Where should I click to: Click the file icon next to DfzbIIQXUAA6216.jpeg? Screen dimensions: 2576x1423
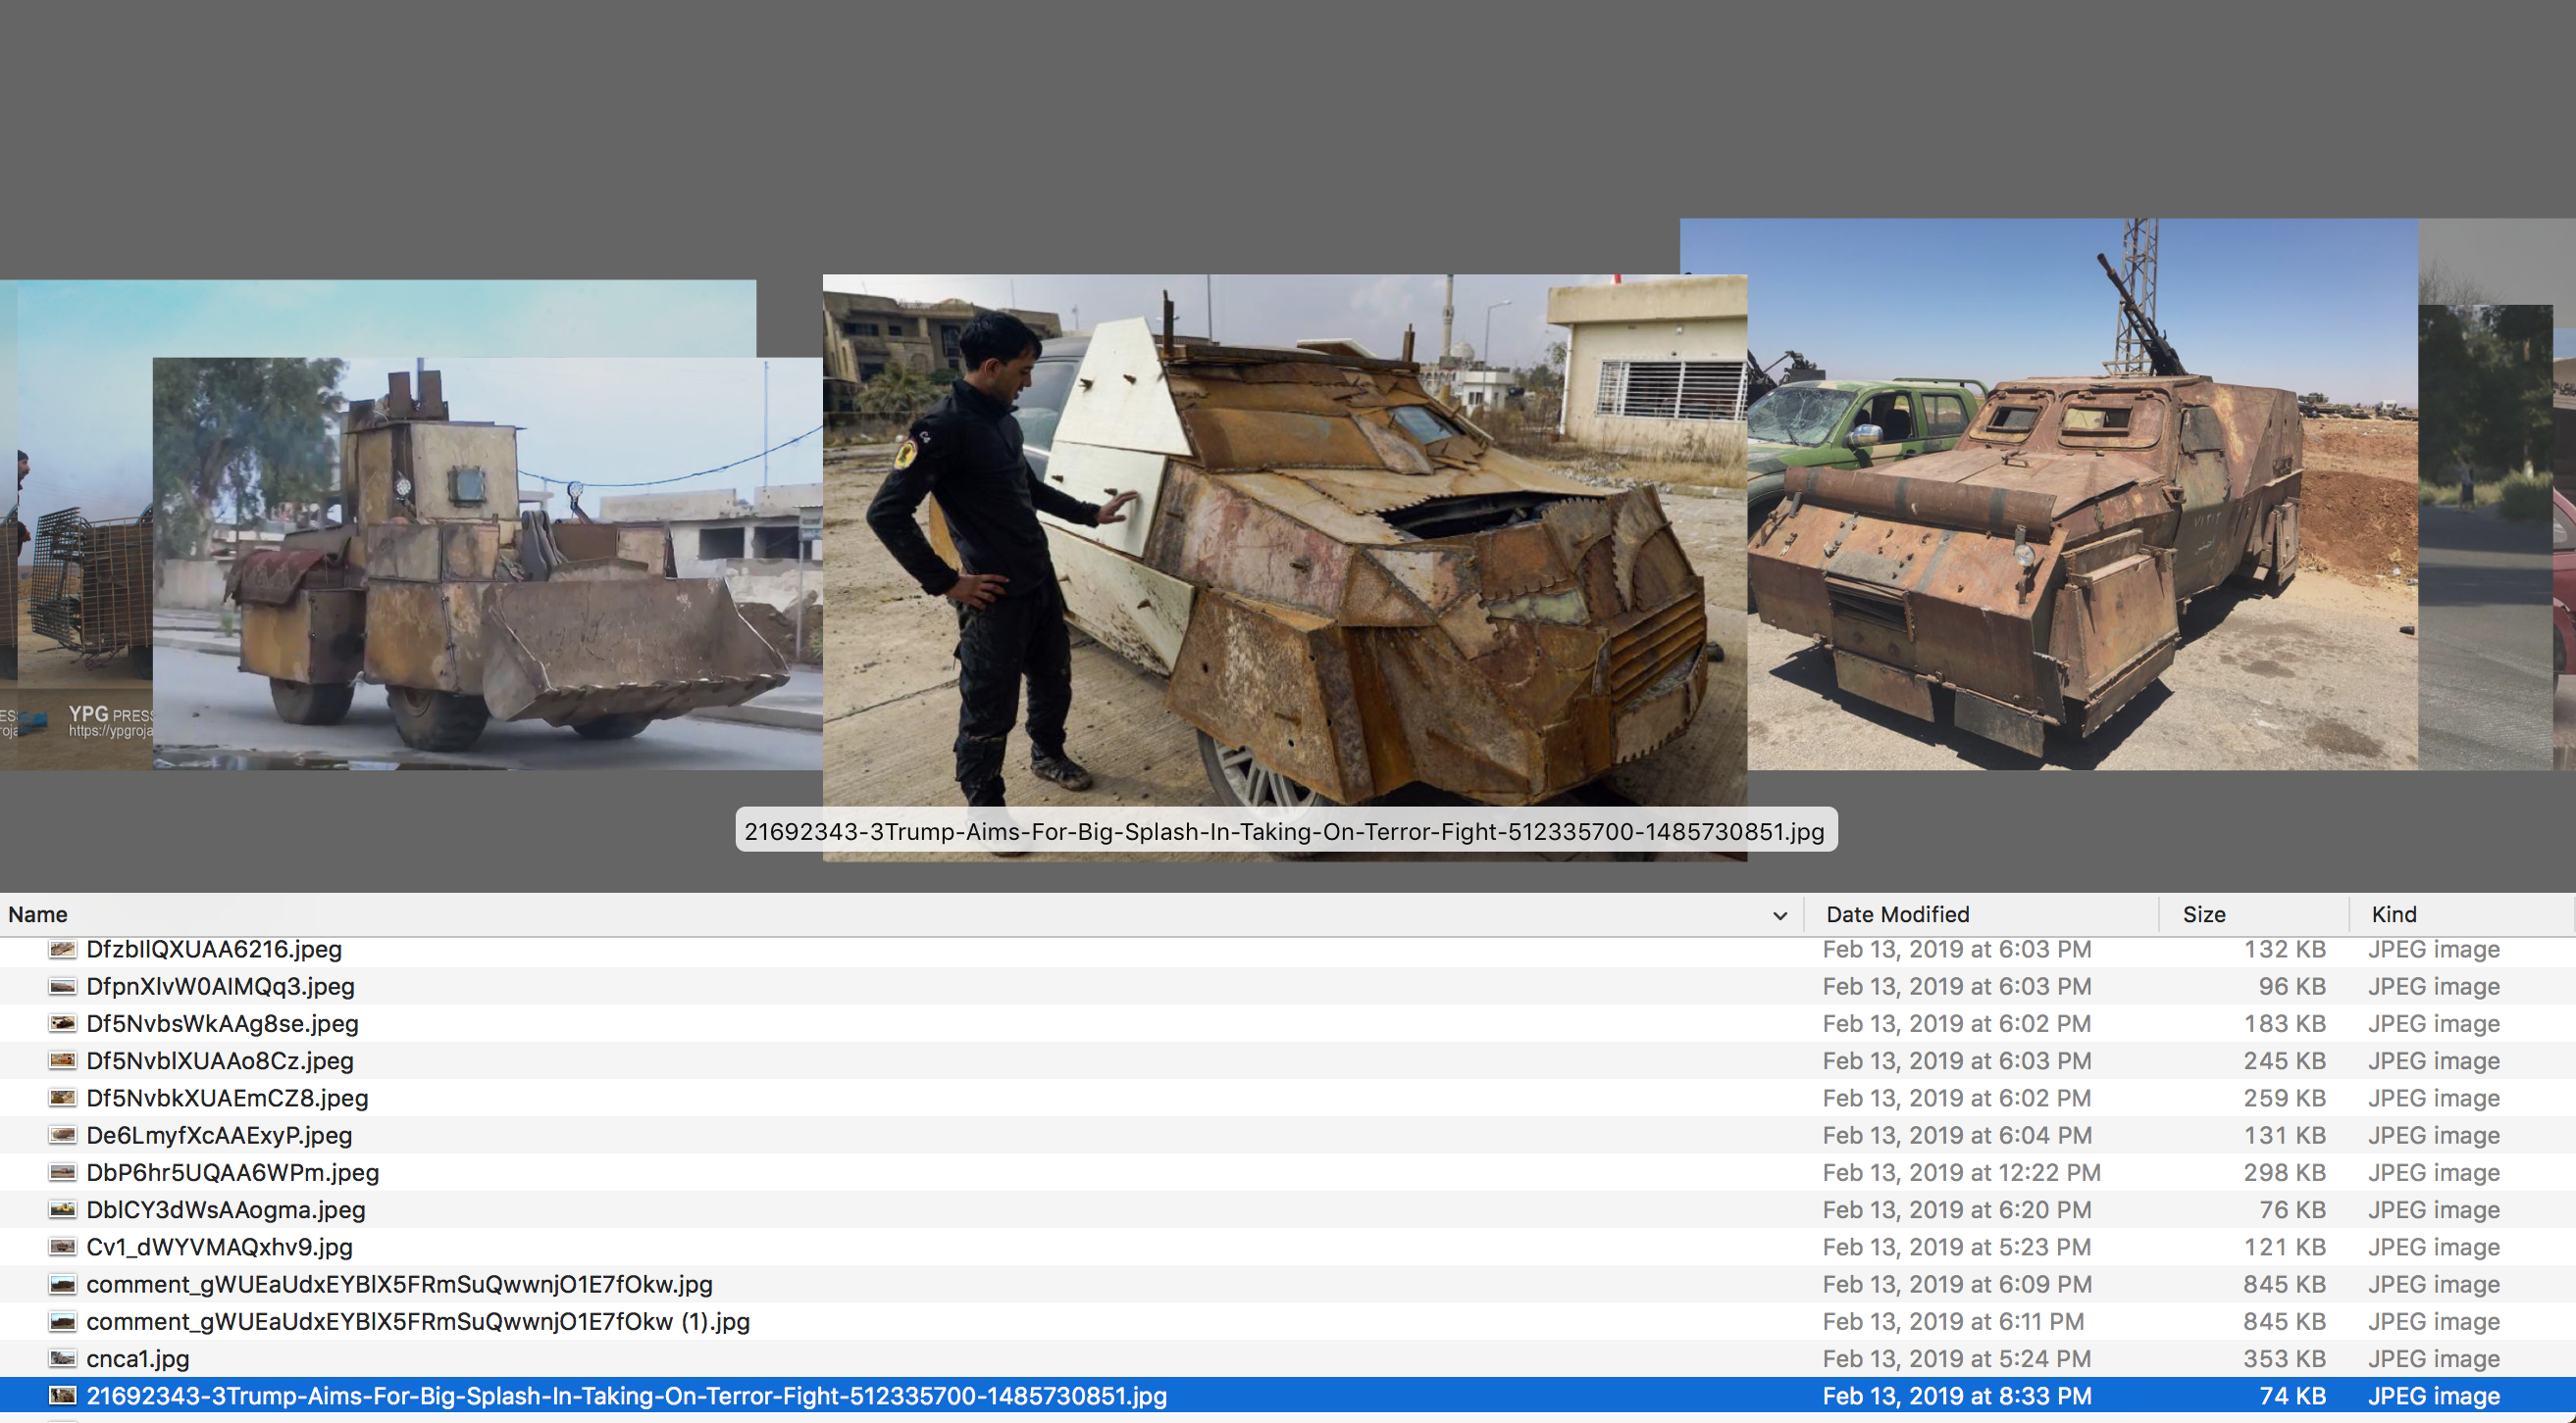(x=62, y=950)
